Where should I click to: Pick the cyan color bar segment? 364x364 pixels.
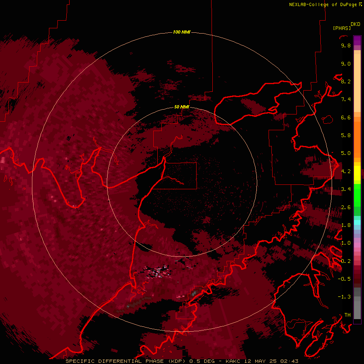pyautogui.click(x=357, y=222)
